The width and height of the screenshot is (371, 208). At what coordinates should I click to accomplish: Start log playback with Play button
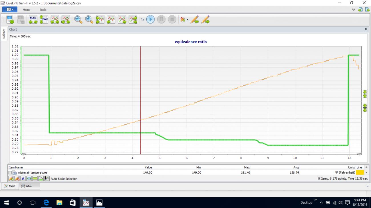(151, 20)
